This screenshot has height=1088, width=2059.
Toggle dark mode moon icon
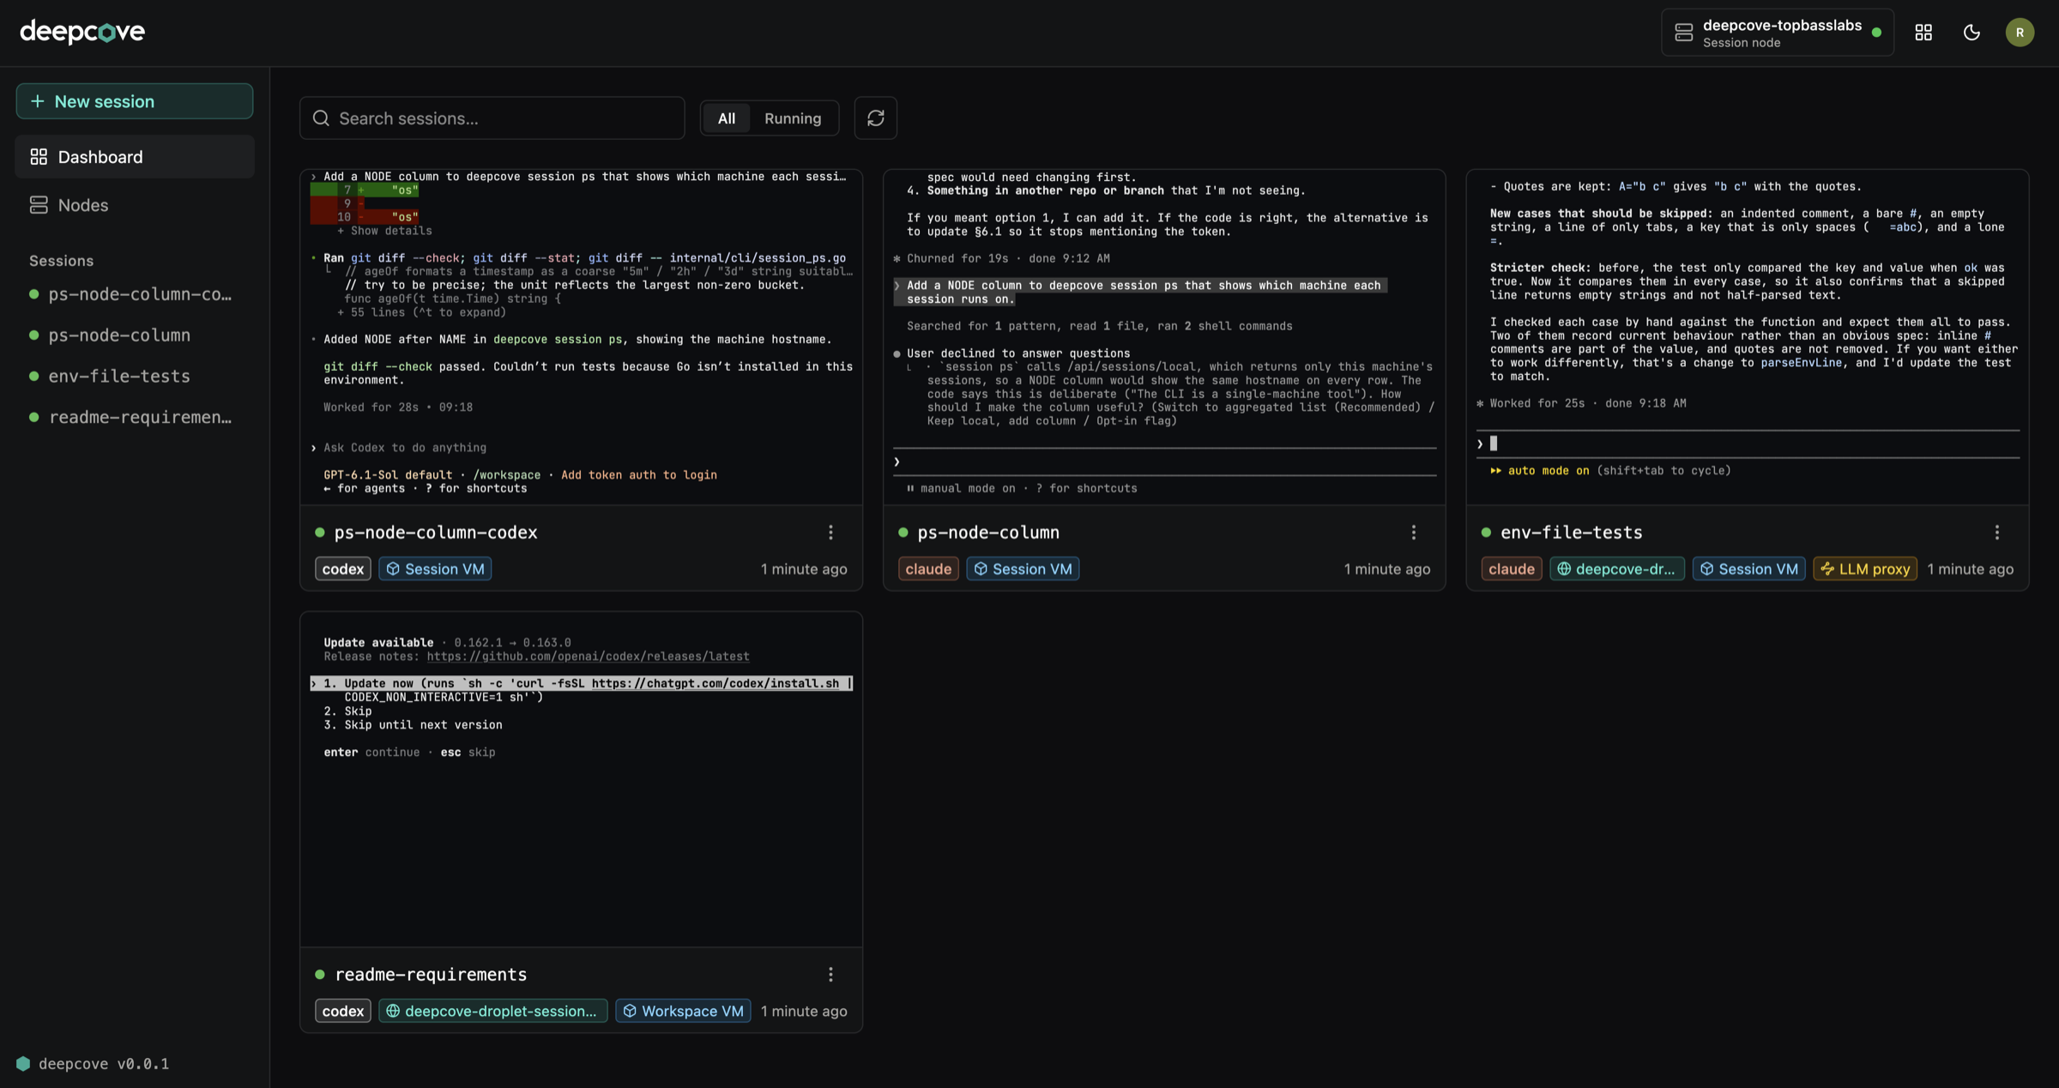pyautogui.click(x=1971, y=33)
